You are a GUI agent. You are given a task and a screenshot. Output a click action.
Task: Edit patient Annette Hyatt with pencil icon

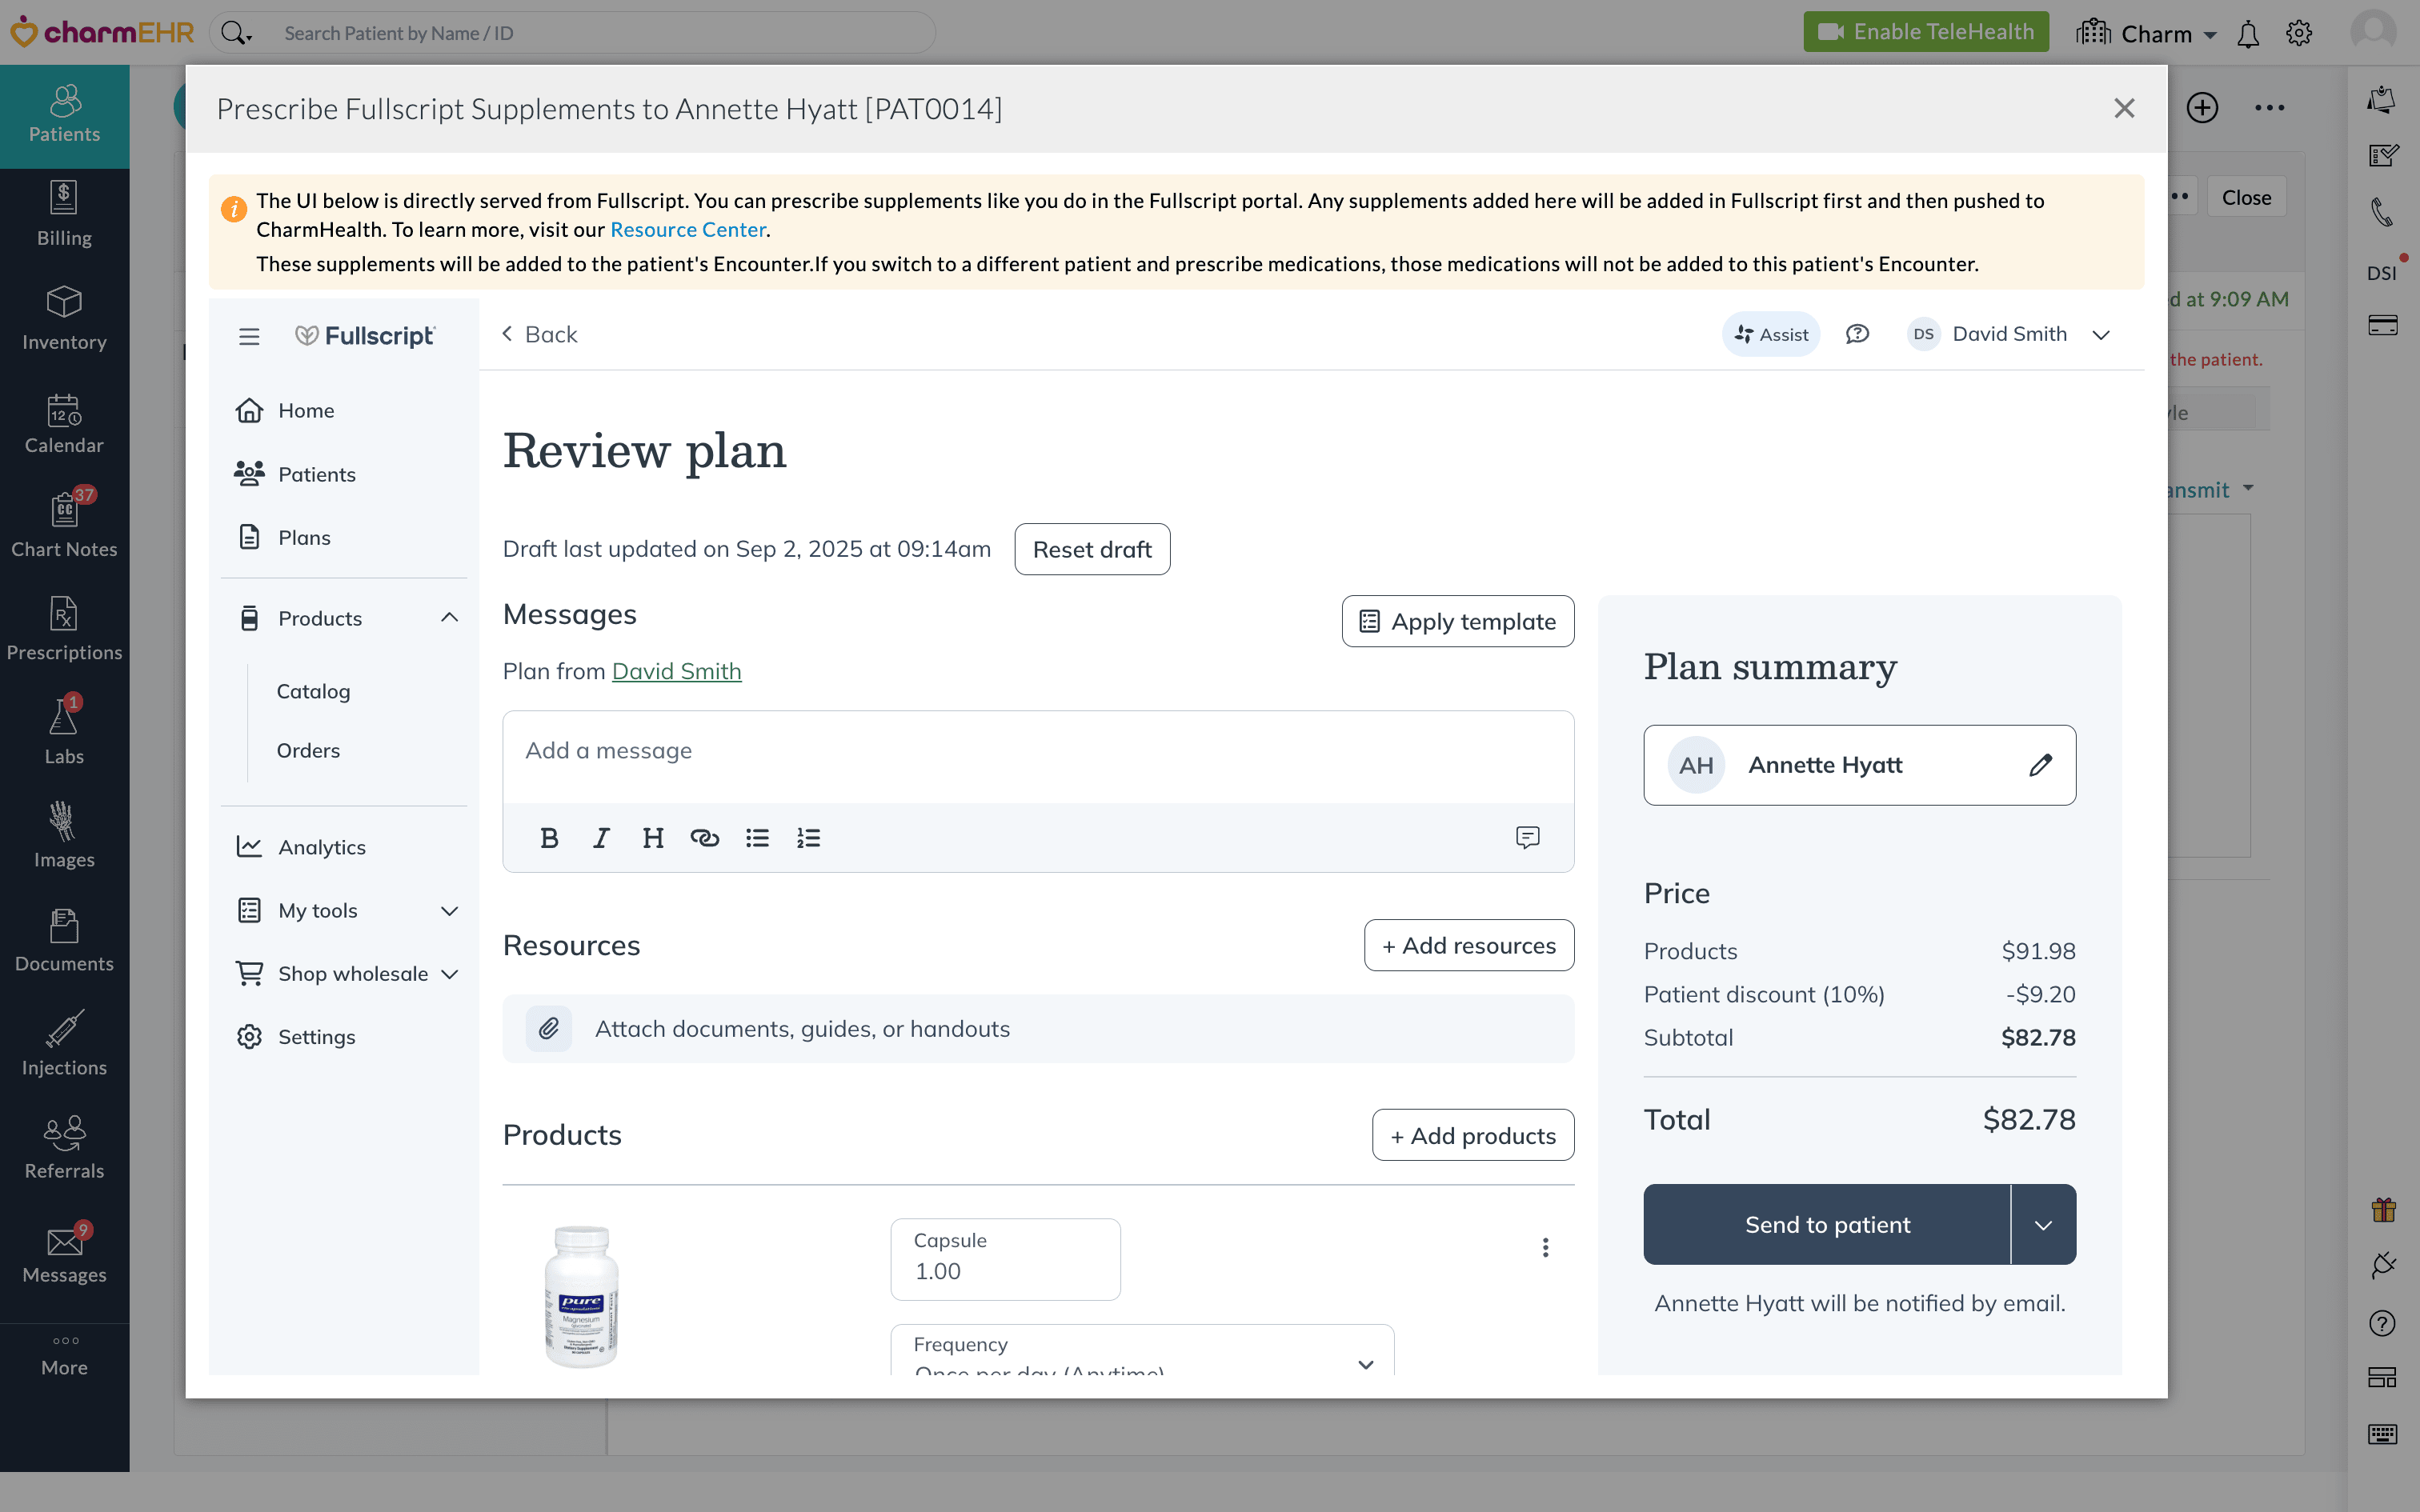pos(2040,765)
